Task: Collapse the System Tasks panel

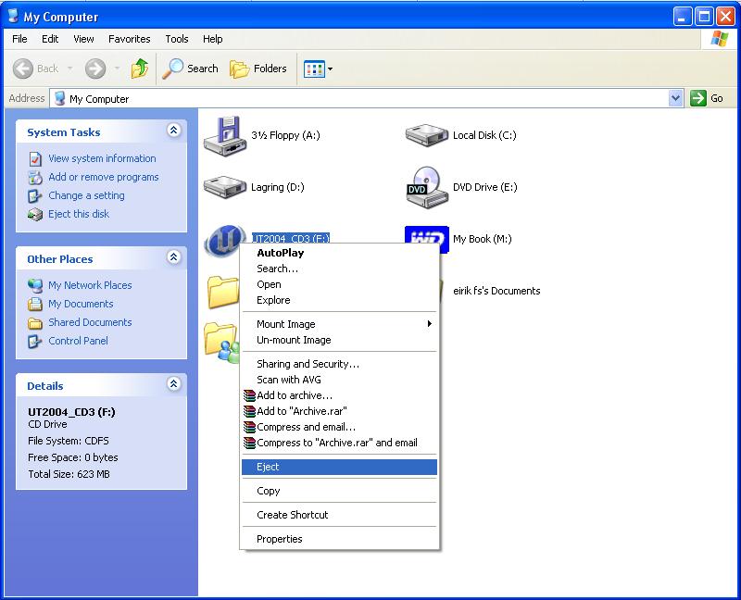Action: click(x=173, y=131)
